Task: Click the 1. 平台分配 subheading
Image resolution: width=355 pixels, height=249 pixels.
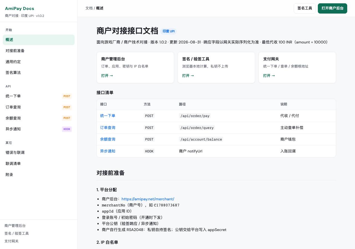Action: [x=106, y=190]
